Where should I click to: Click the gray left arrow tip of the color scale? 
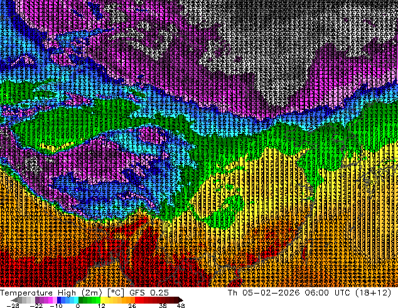click(14, 300)
